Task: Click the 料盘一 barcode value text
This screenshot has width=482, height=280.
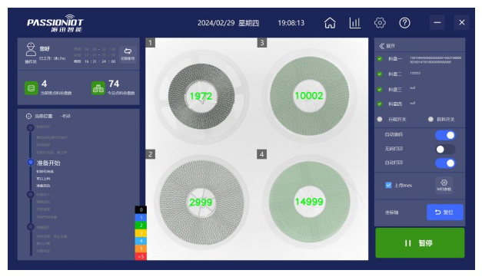Action: 435,60
